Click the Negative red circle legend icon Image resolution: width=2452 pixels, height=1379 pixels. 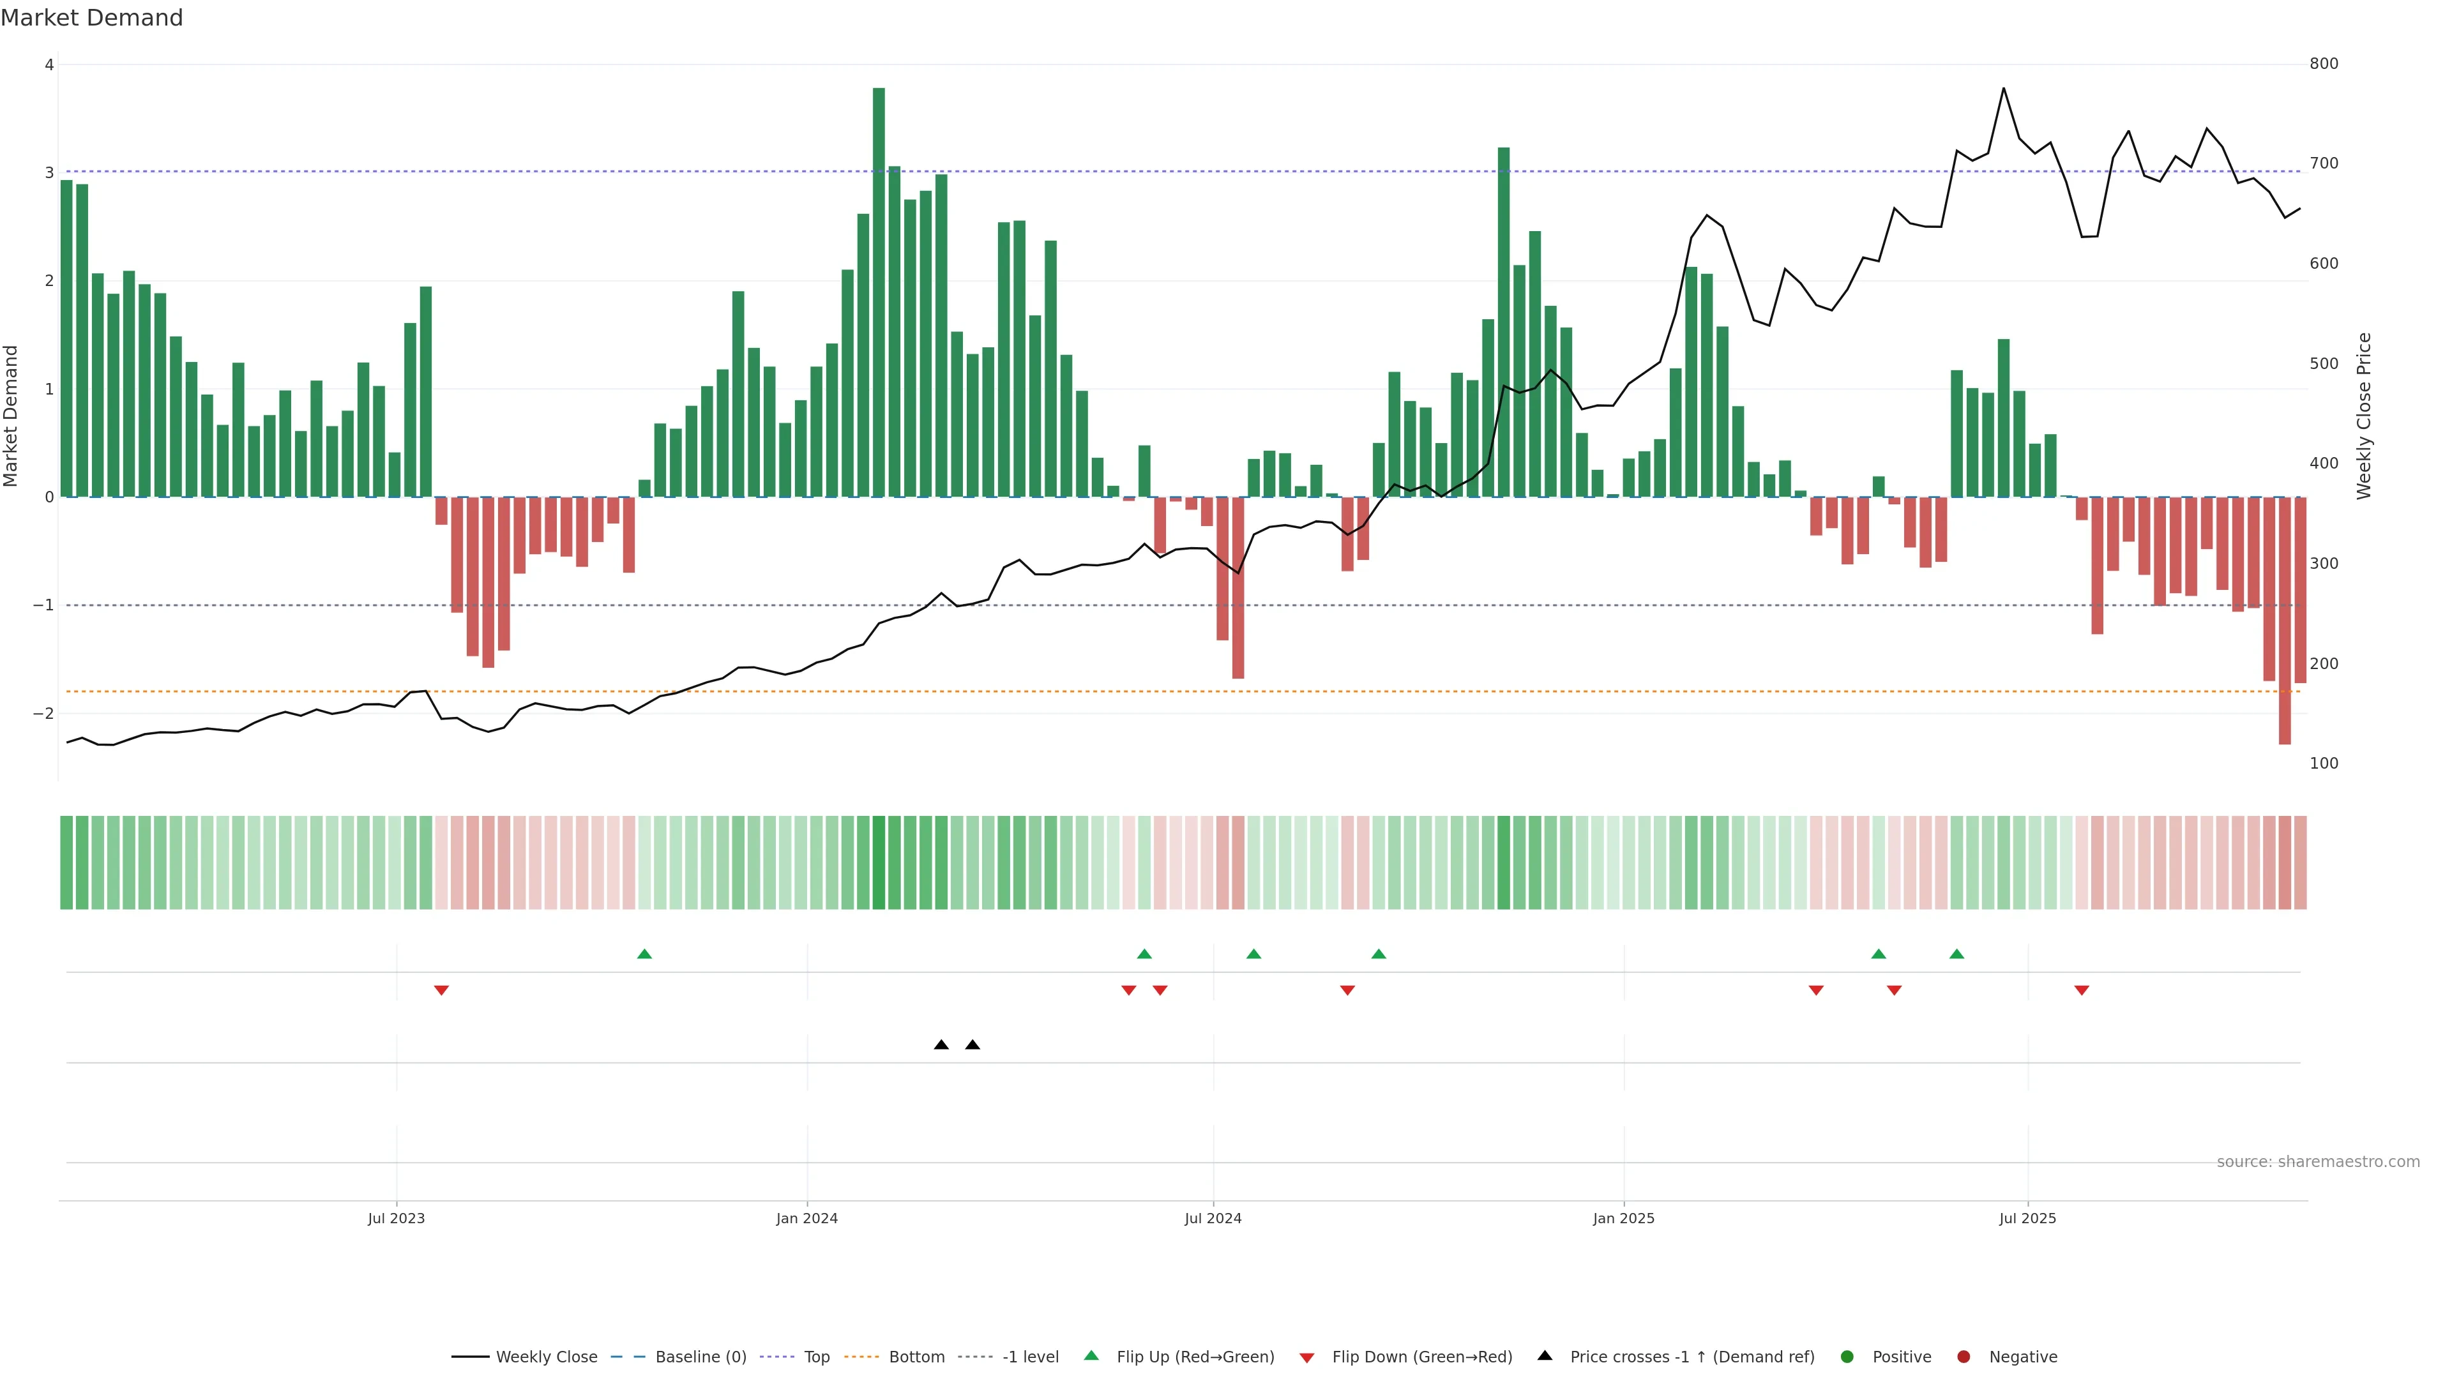[x=1964, y=1356]
